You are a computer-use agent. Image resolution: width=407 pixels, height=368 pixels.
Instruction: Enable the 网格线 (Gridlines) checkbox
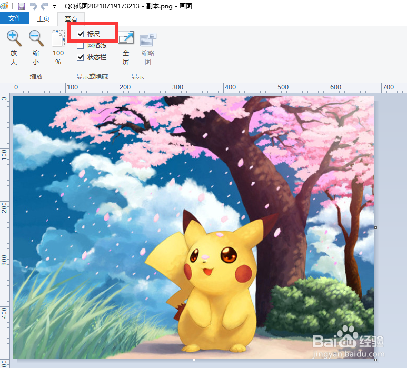coord(81,46)
